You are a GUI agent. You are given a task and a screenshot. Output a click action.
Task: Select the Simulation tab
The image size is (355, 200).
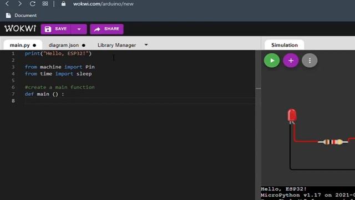(285, 45)
